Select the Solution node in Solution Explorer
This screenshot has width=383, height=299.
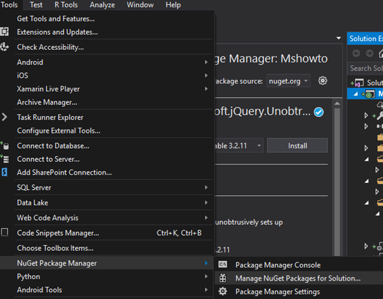[x=365, y=83]
